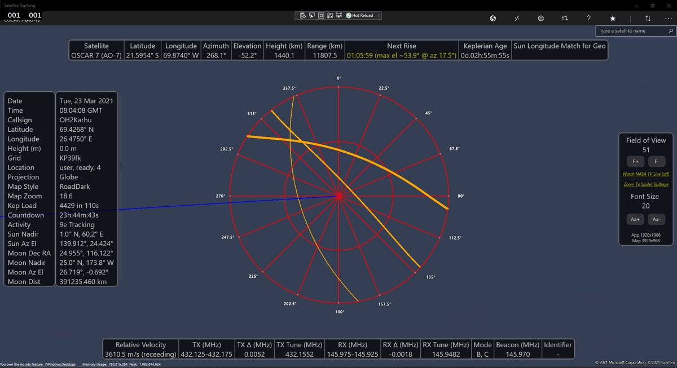Open the settings gear icon
The height and width of the screenshot is (368, 677).
[540, 18]
